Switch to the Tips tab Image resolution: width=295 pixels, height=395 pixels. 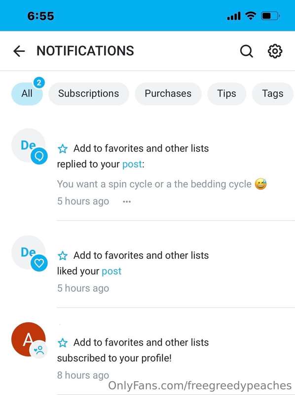click(x=226, y=93)
